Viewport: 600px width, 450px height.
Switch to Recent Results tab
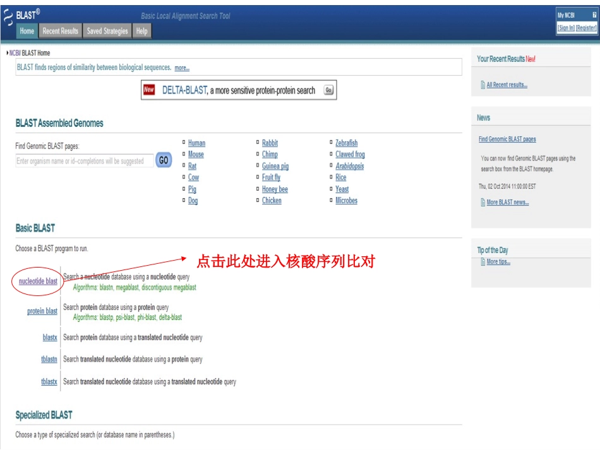pos(60,31)
